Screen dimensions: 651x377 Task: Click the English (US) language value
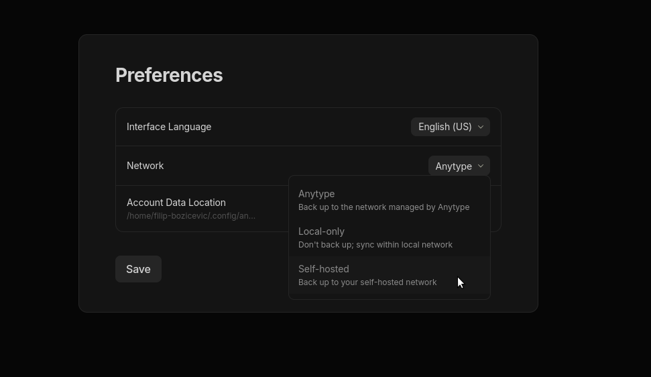click(445, 127)
